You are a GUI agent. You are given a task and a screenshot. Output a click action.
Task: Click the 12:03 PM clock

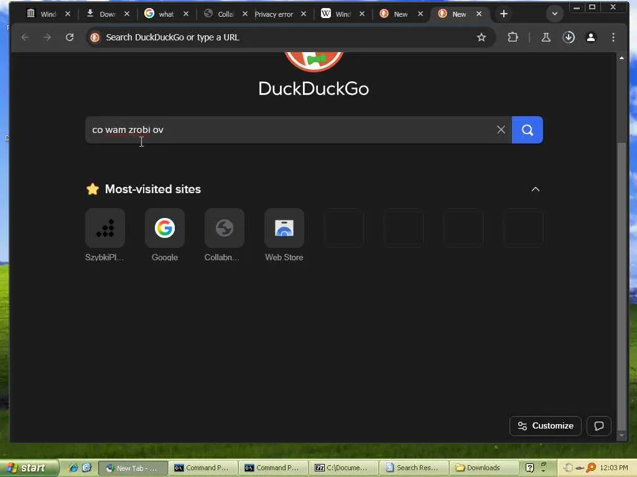click(x=614, y=468)
